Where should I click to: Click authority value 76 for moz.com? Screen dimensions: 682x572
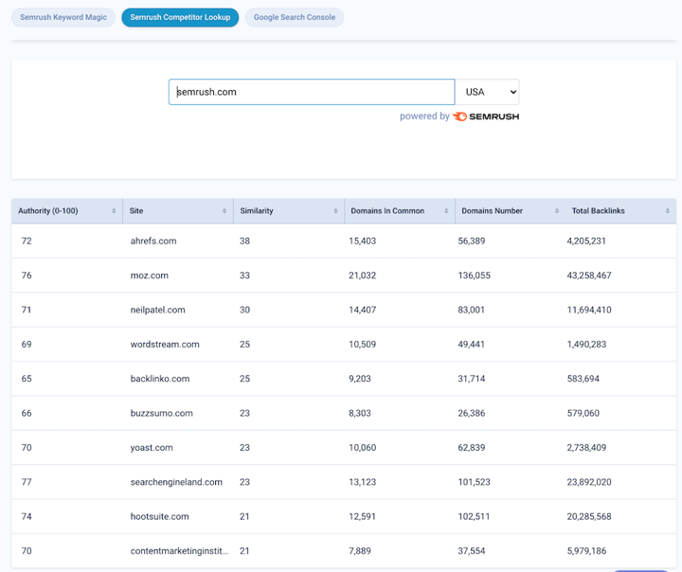27,276
